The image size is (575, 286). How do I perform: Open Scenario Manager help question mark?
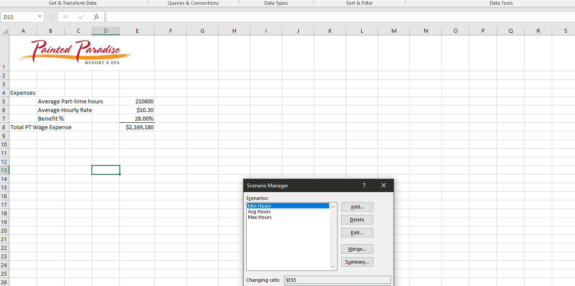[364, 185]
